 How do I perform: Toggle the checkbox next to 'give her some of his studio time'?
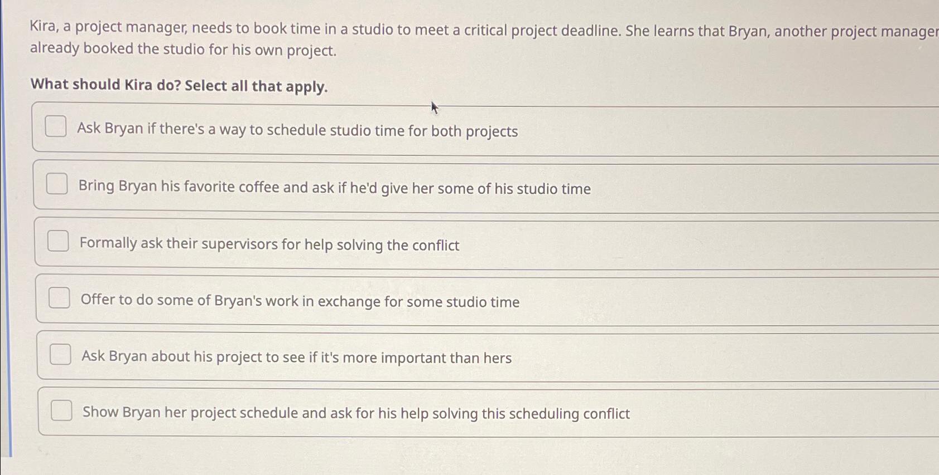(56, 184)
